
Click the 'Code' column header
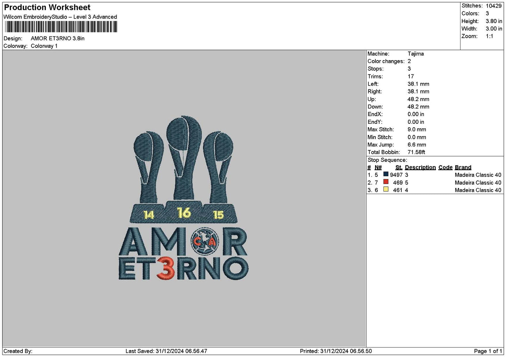pyautogui.click(x=445, y=167)
